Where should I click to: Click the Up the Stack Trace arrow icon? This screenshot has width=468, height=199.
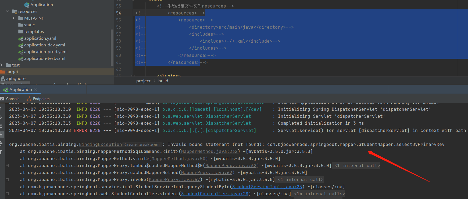coord(1,109)
